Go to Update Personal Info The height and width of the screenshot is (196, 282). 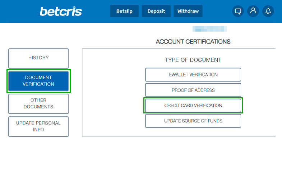tap(38, 126)
